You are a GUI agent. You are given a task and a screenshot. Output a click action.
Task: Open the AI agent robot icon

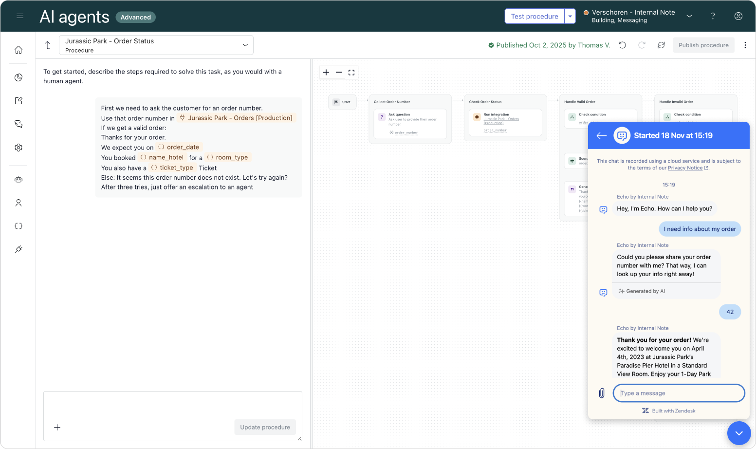(x=18, y=180)
